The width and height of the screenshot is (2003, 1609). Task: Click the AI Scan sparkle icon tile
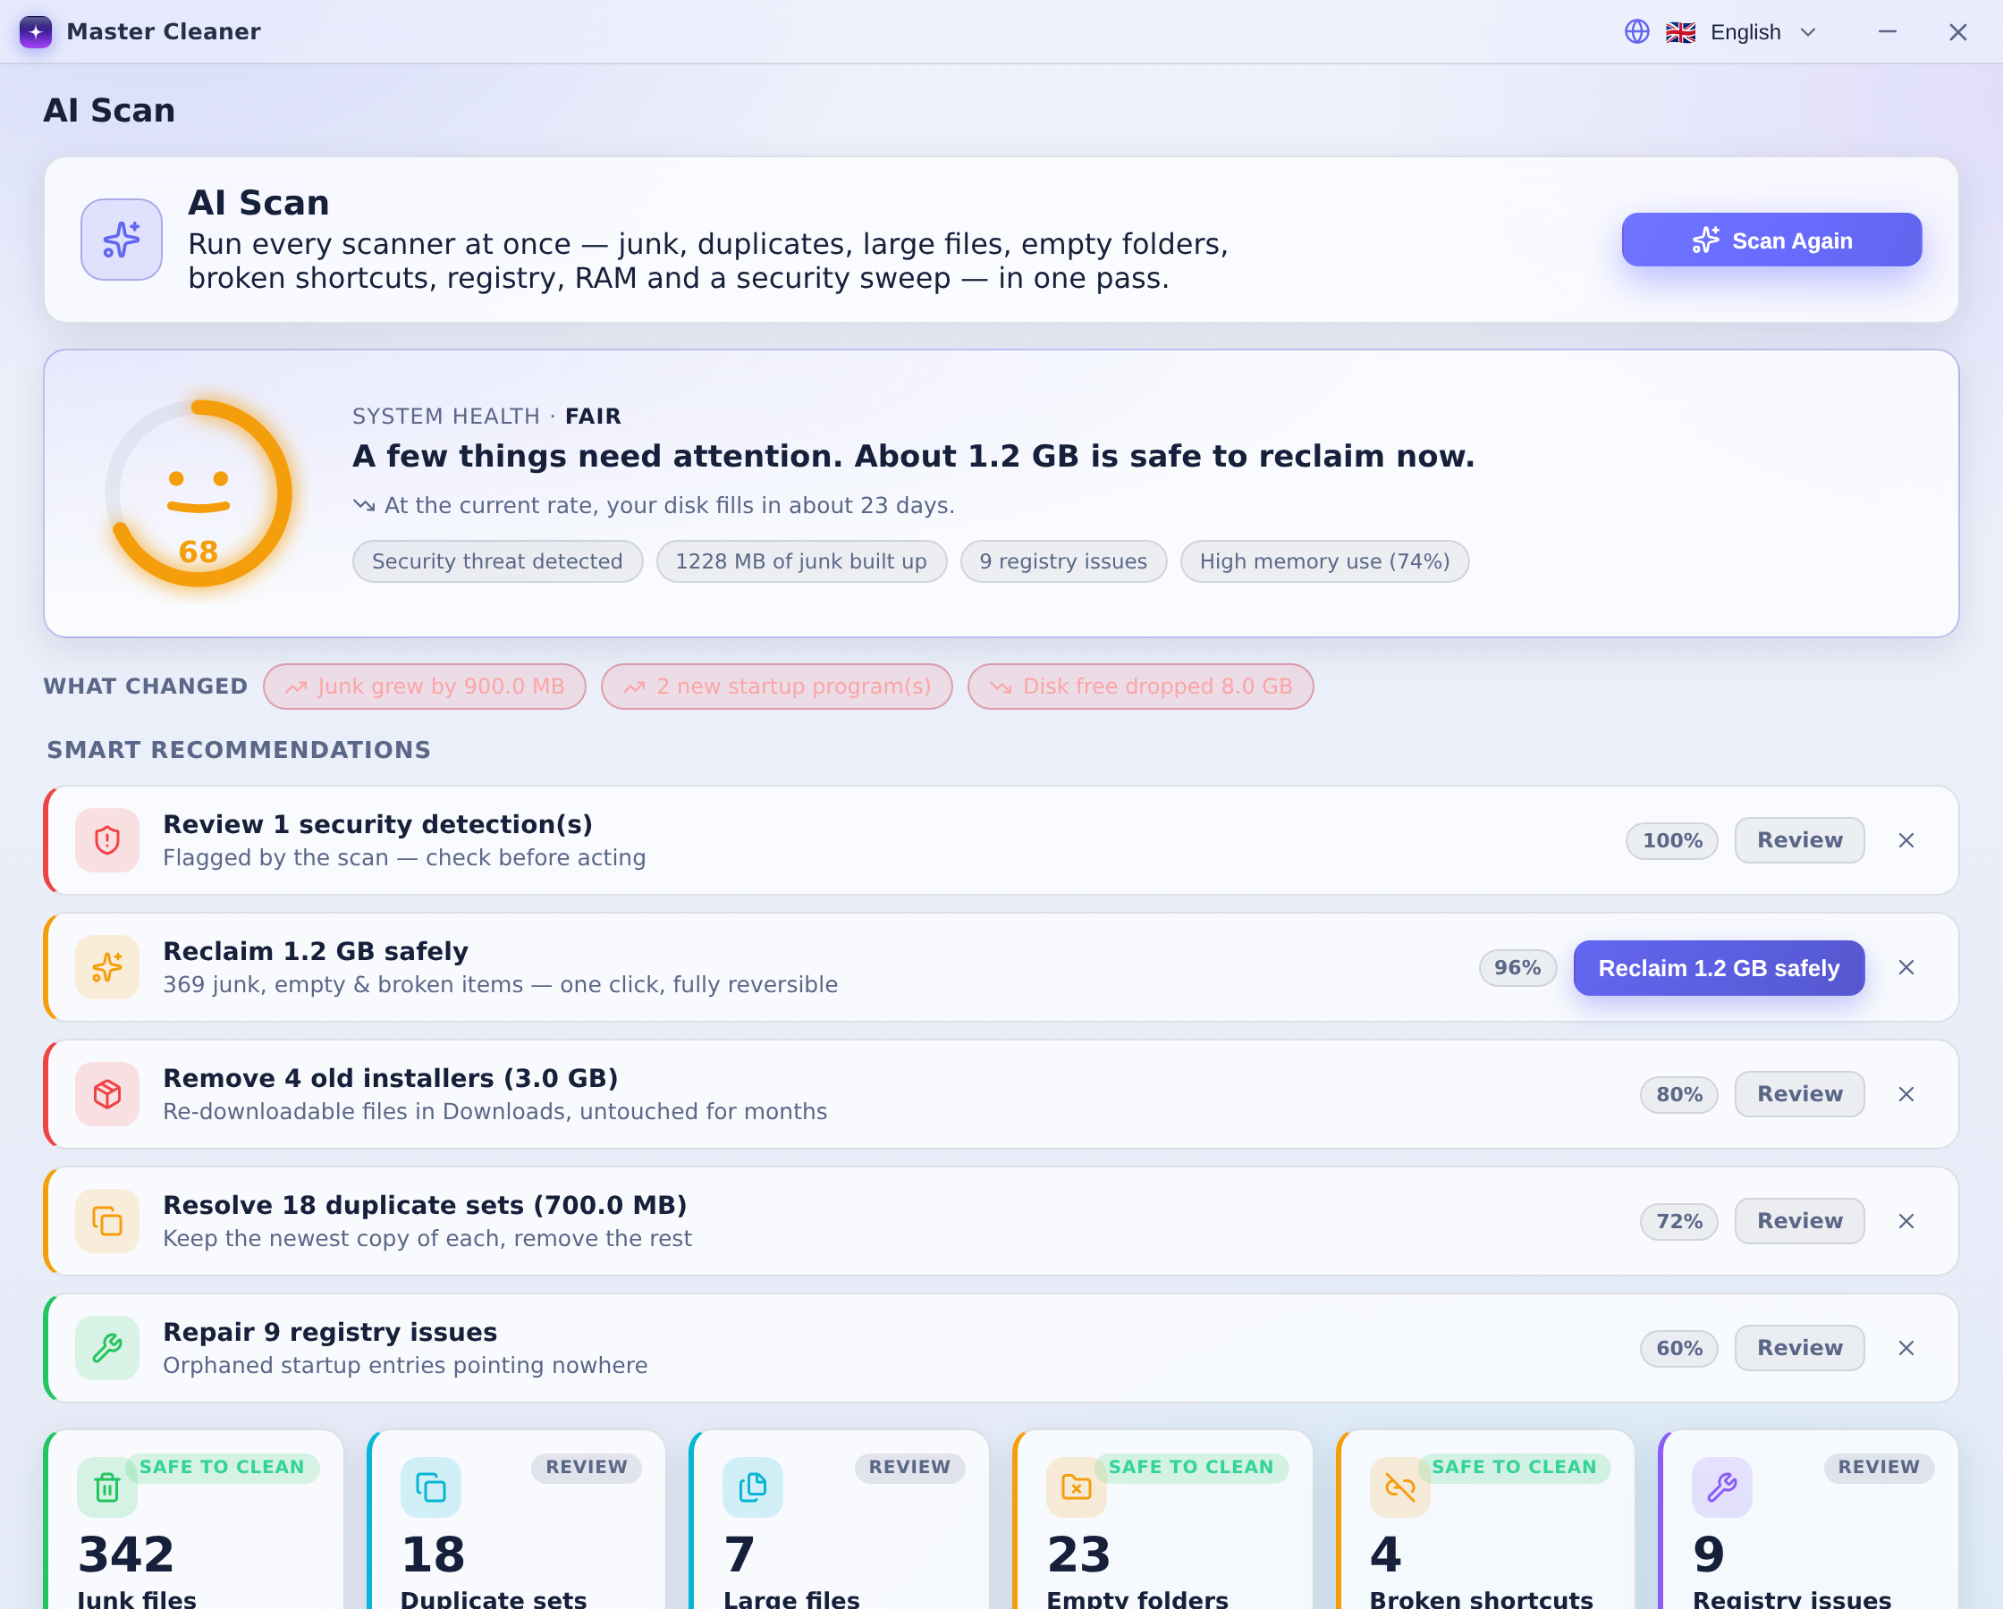122,240
